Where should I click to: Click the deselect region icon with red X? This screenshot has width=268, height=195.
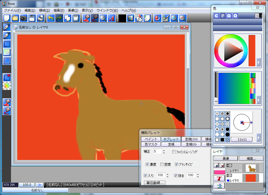[x=7, y=77]
